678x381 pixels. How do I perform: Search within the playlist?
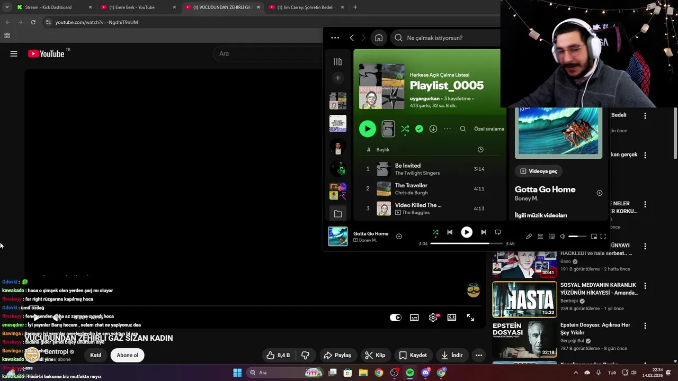pos(463,129)
